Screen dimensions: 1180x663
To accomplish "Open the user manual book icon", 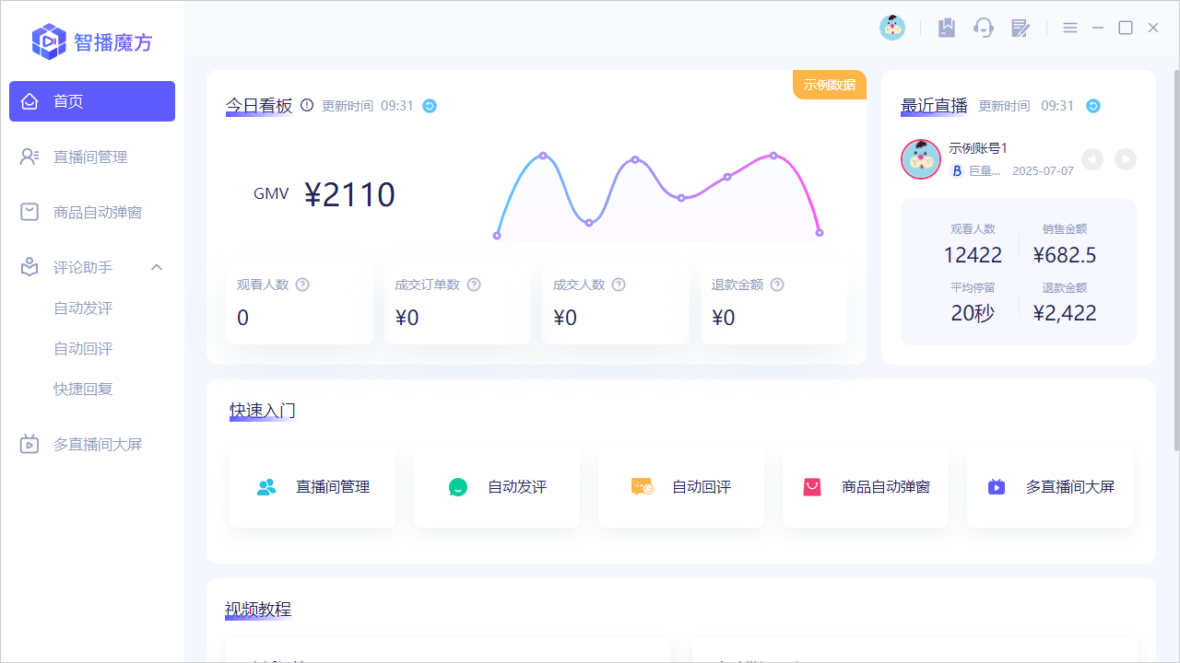I will (x=947, y=28).
